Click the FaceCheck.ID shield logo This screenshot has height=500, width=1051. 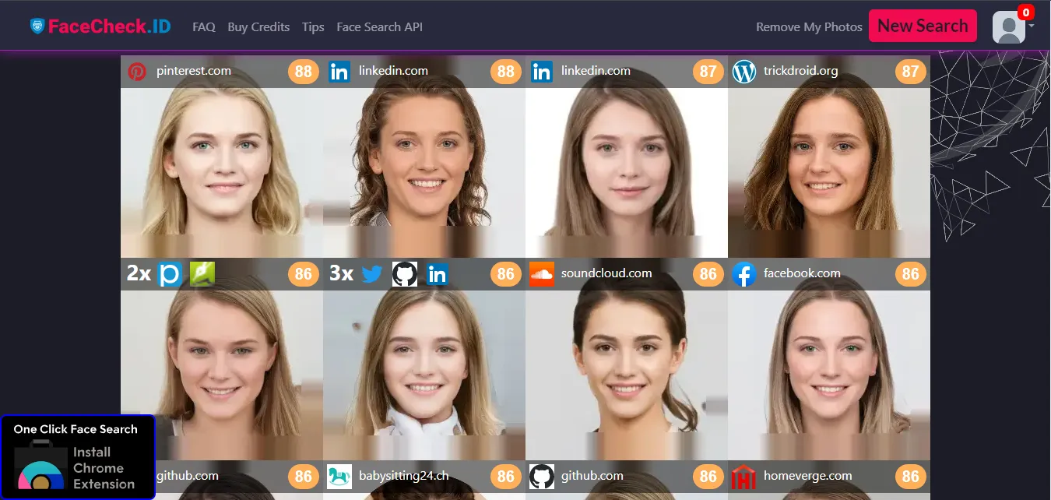click(x=37, y=26)
